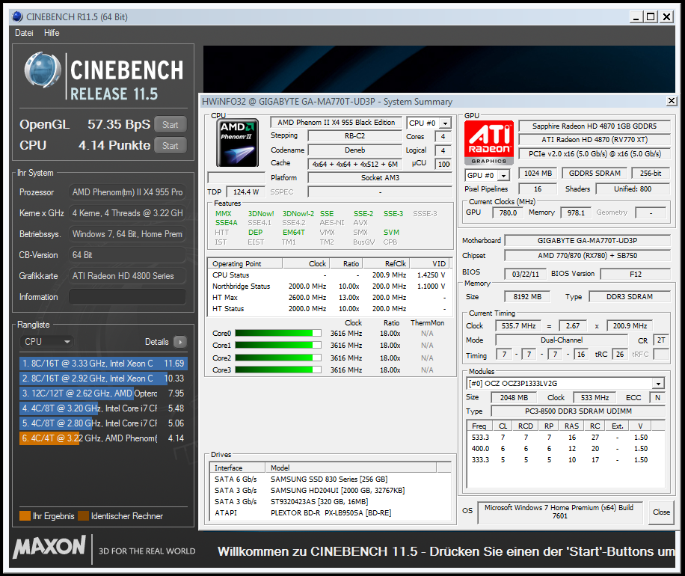Select the ST9320423AS drive row

(x=331, y=502)
